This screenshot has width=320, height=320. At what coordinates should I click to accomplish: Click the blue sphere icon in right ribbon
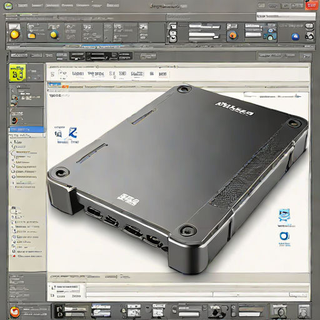(295, 37)
